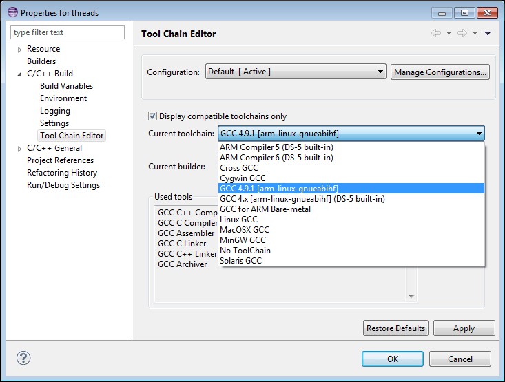
Task: Open the back history dropdown arrow
Action: pyautogui.click(x=449, y=33)
